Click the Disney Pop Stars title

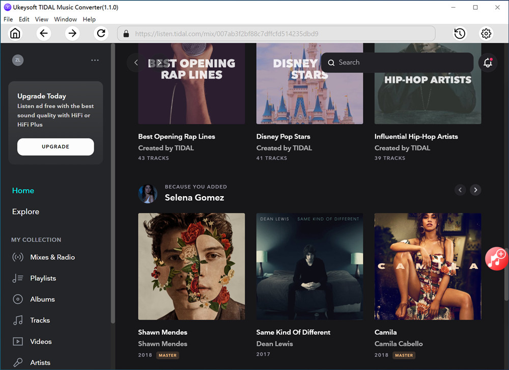284,137
